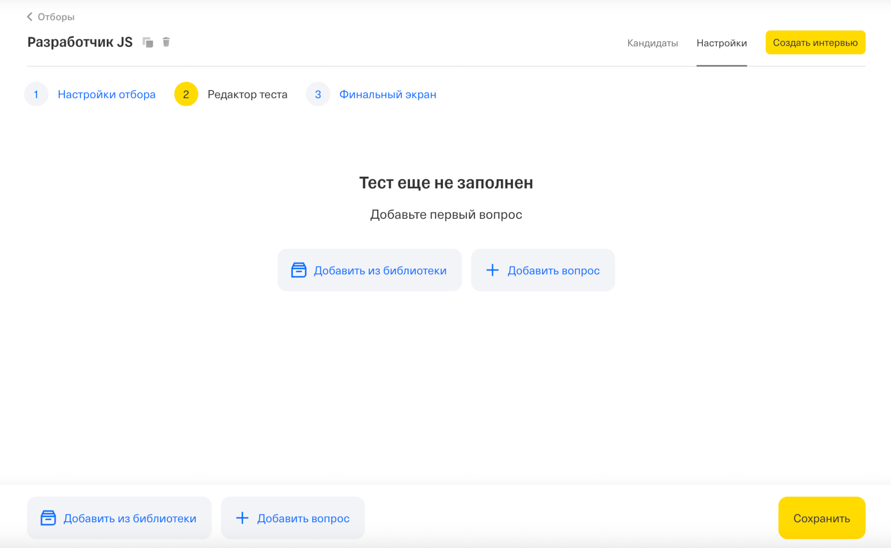This screenshot has width=891, height=548.
Task: Open step 1 Настройки отбора
Action: point(106,94)
